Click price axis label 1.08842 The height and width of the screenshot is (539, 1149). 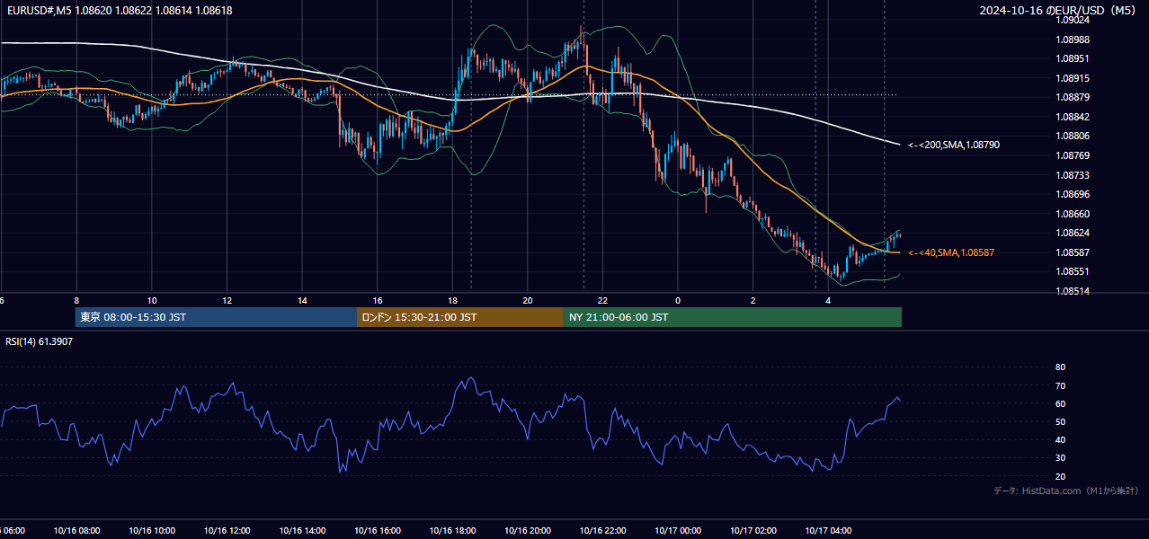click(1073, 117)
